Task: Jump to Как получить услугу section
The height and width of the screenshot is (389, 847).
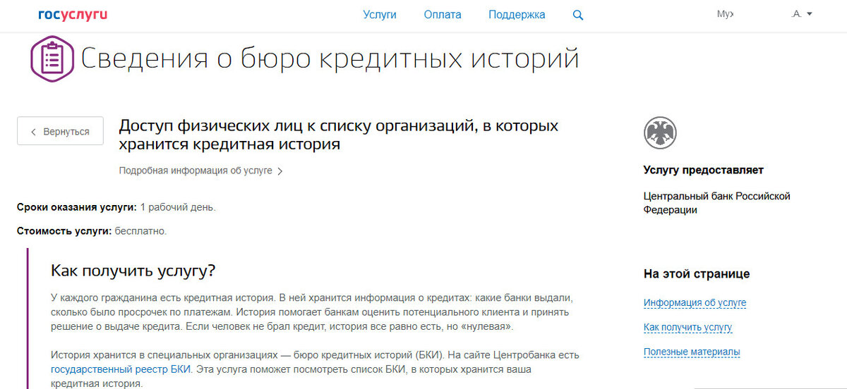Action: click(687, 328)
